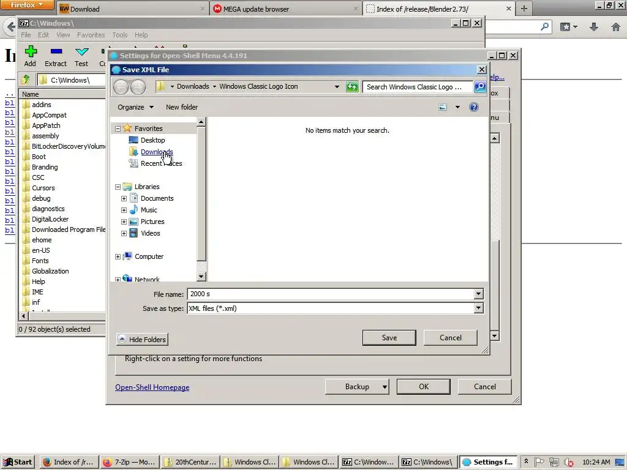The width and height of the screenshot is (627, 470).
Task: Click the search magnifier icon in save dialog
Action: coord(479,87)
